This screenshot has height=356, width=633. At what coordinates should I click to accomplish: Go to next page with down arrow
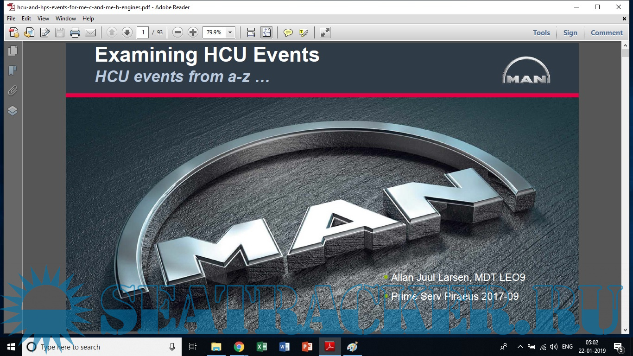[127, 32]
